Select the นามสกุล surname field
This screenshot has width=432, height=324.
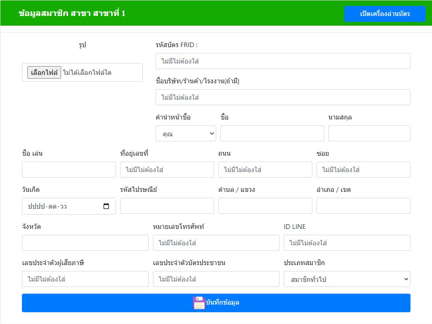click(369, 133)
